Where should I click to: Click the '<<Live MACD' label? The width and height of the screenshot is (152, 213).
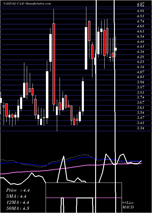click(128, 205)
